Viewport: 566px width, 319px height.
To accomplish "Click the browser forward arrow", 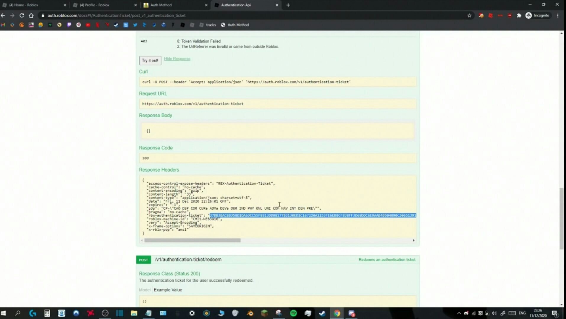I will (x=12, y=15).
